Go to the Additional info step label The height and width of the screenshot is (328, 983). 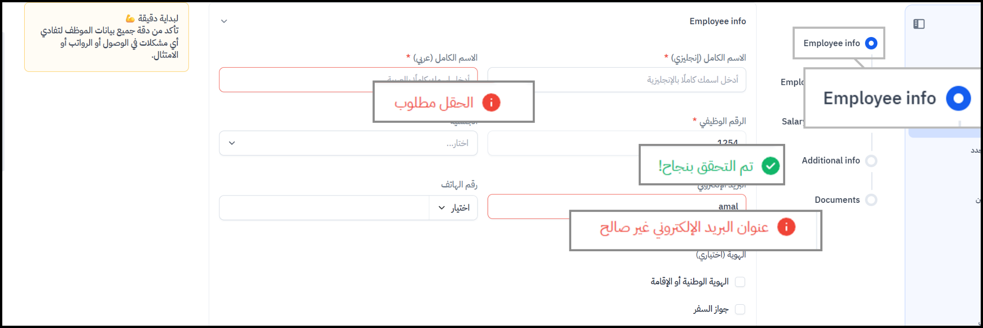pyautogui.click(x=830, y=161)
